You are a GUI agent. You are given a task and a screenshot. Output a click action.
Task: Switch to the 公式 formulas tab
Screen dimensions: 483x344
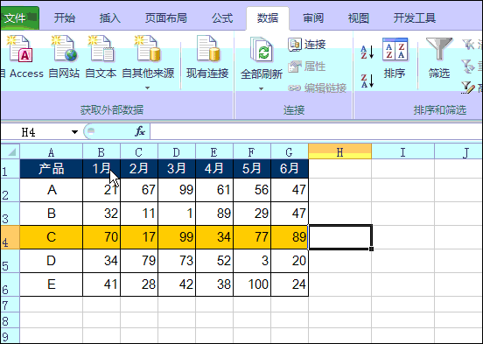222,18
